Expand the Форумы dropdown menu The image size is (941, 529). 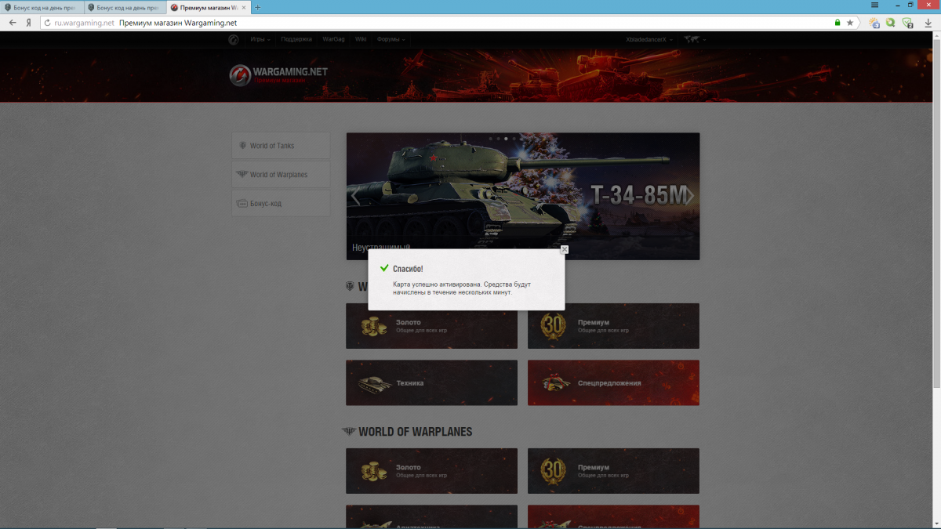coord(391,39)
